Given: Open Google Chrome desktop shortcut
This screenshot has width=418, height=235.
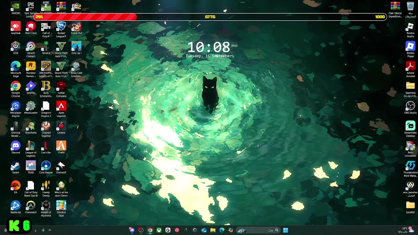Looking at the screenshot, I should pyautogui.click(x=15, y=89).
